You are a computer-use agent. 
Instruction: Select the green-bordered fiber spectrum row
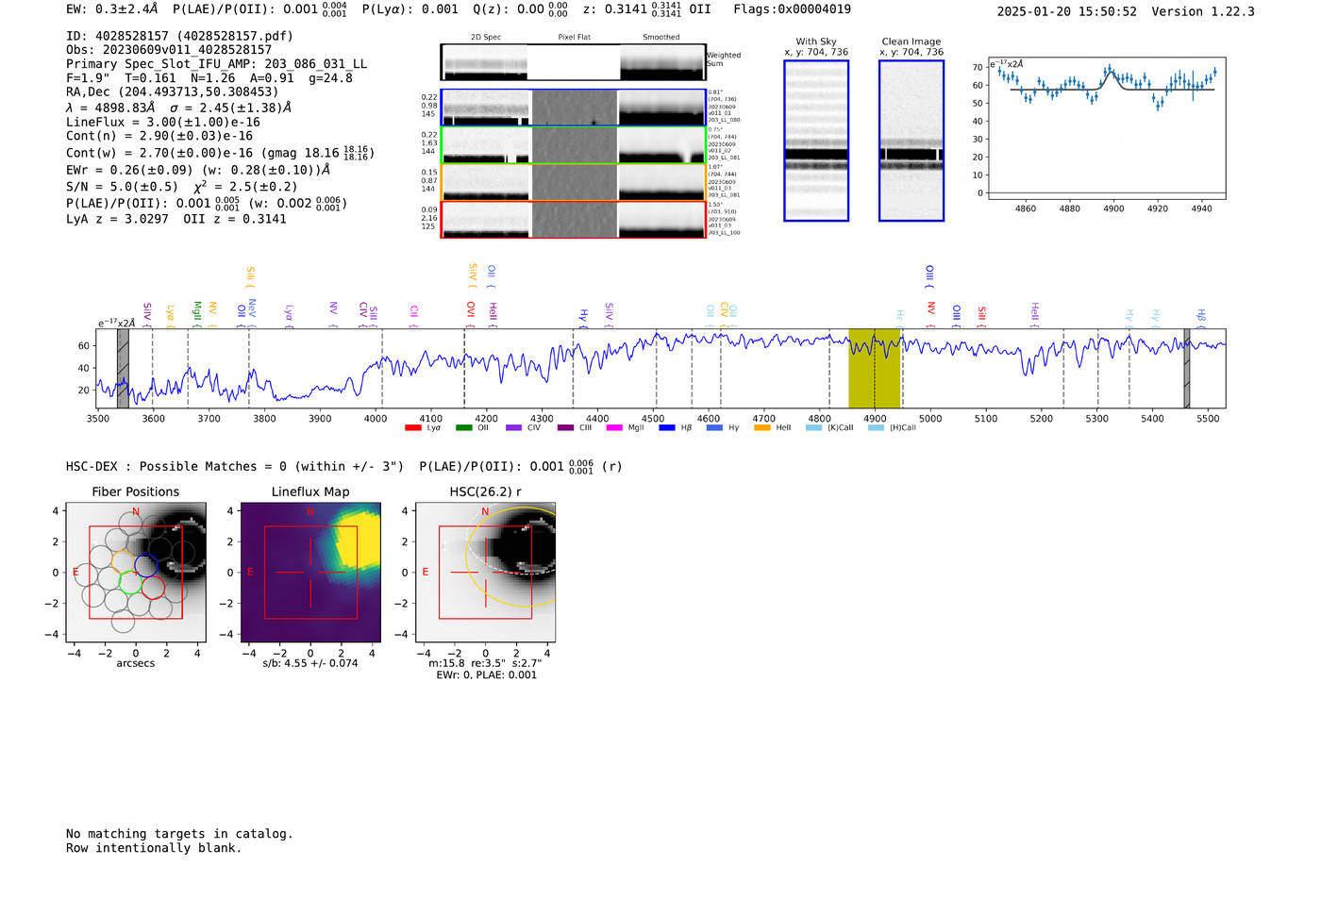(573, 145)
